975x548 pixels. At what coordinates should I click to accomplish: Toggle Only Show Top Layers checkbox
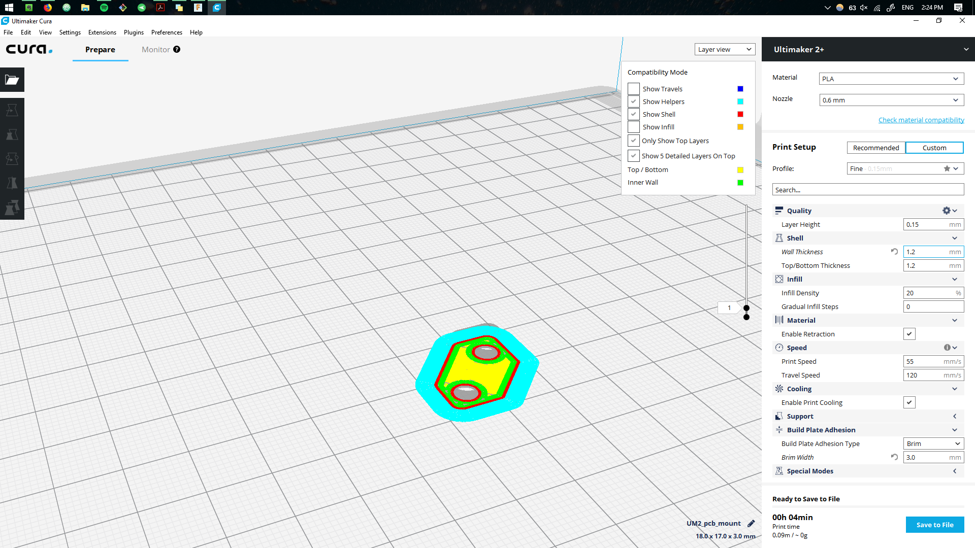[633, 141]
